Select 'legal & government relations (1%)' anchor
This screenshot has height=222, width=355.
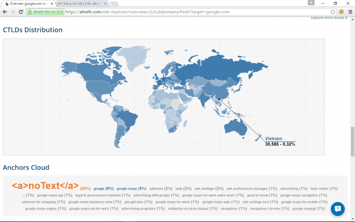pos(103,195)
